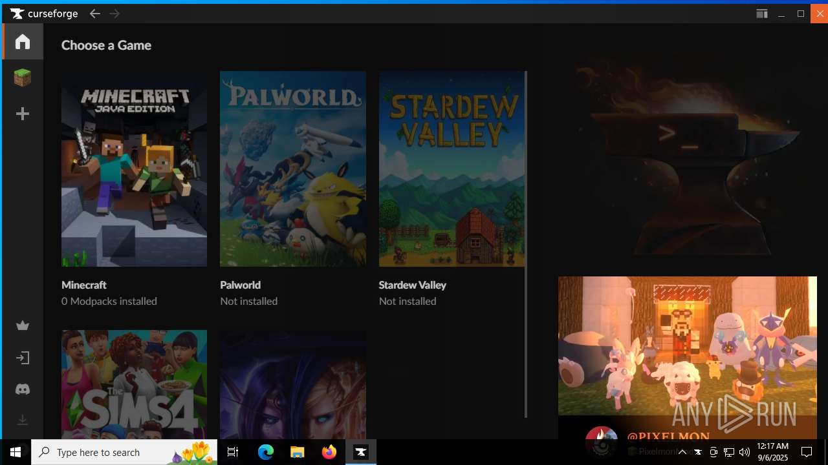The width and height of the screenshot is (828, 465).
Task: Launch Firefox from taskbar
Action: tap(329, 452)
